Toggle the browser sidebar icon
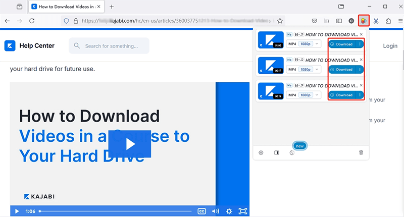Screen dimensions: 404x217 click(x=339, y=21)
